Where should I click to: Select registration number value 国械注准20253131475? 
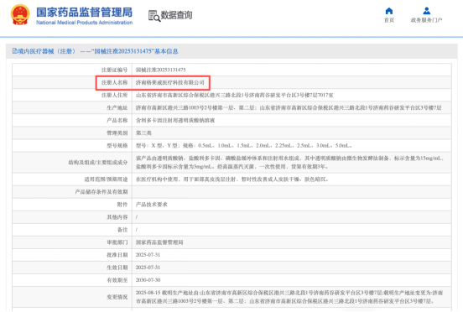coord(161,70)
